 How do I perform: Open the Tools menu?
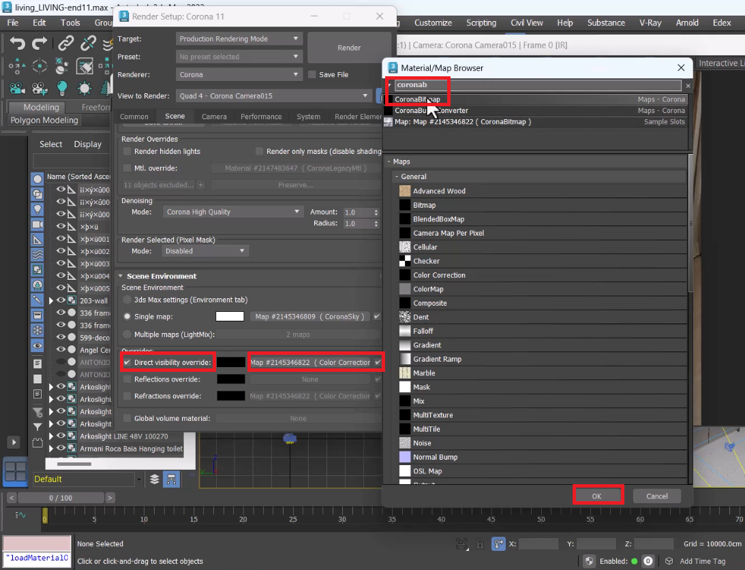click(70, 22)
